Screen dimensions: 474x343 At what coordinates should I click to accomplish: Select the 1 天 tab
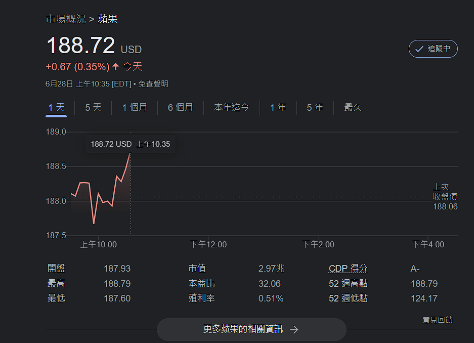click(56, 107)
